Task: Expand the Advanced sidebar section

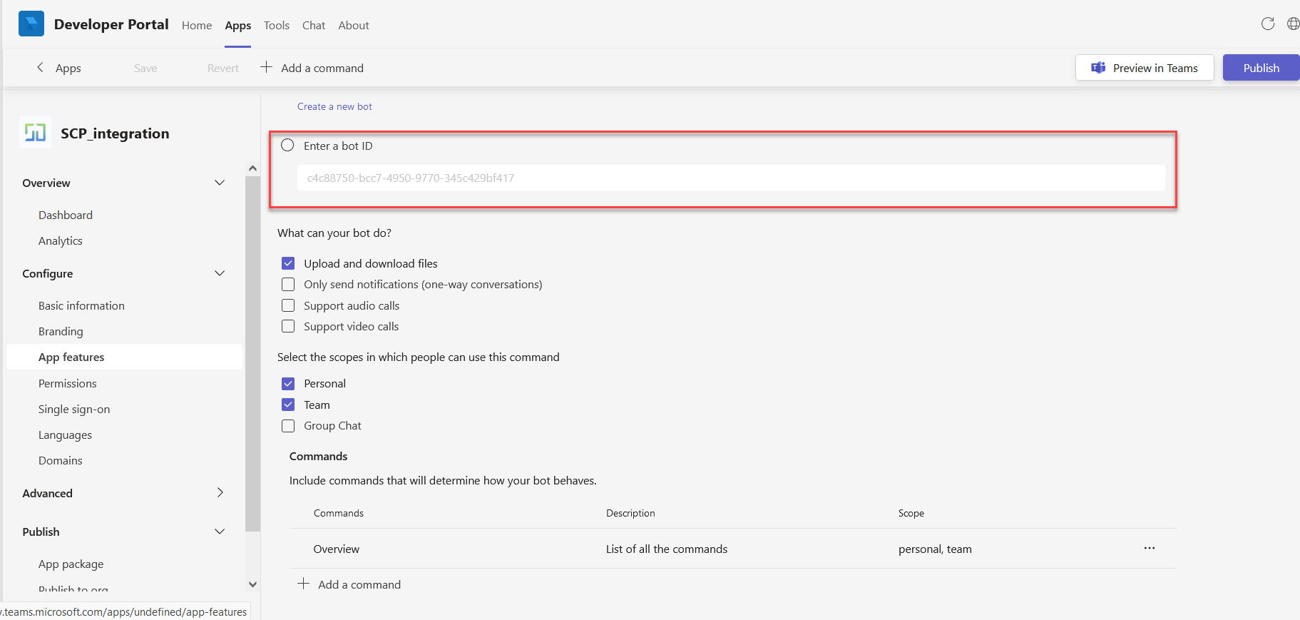Action: [x=220, y=493]
